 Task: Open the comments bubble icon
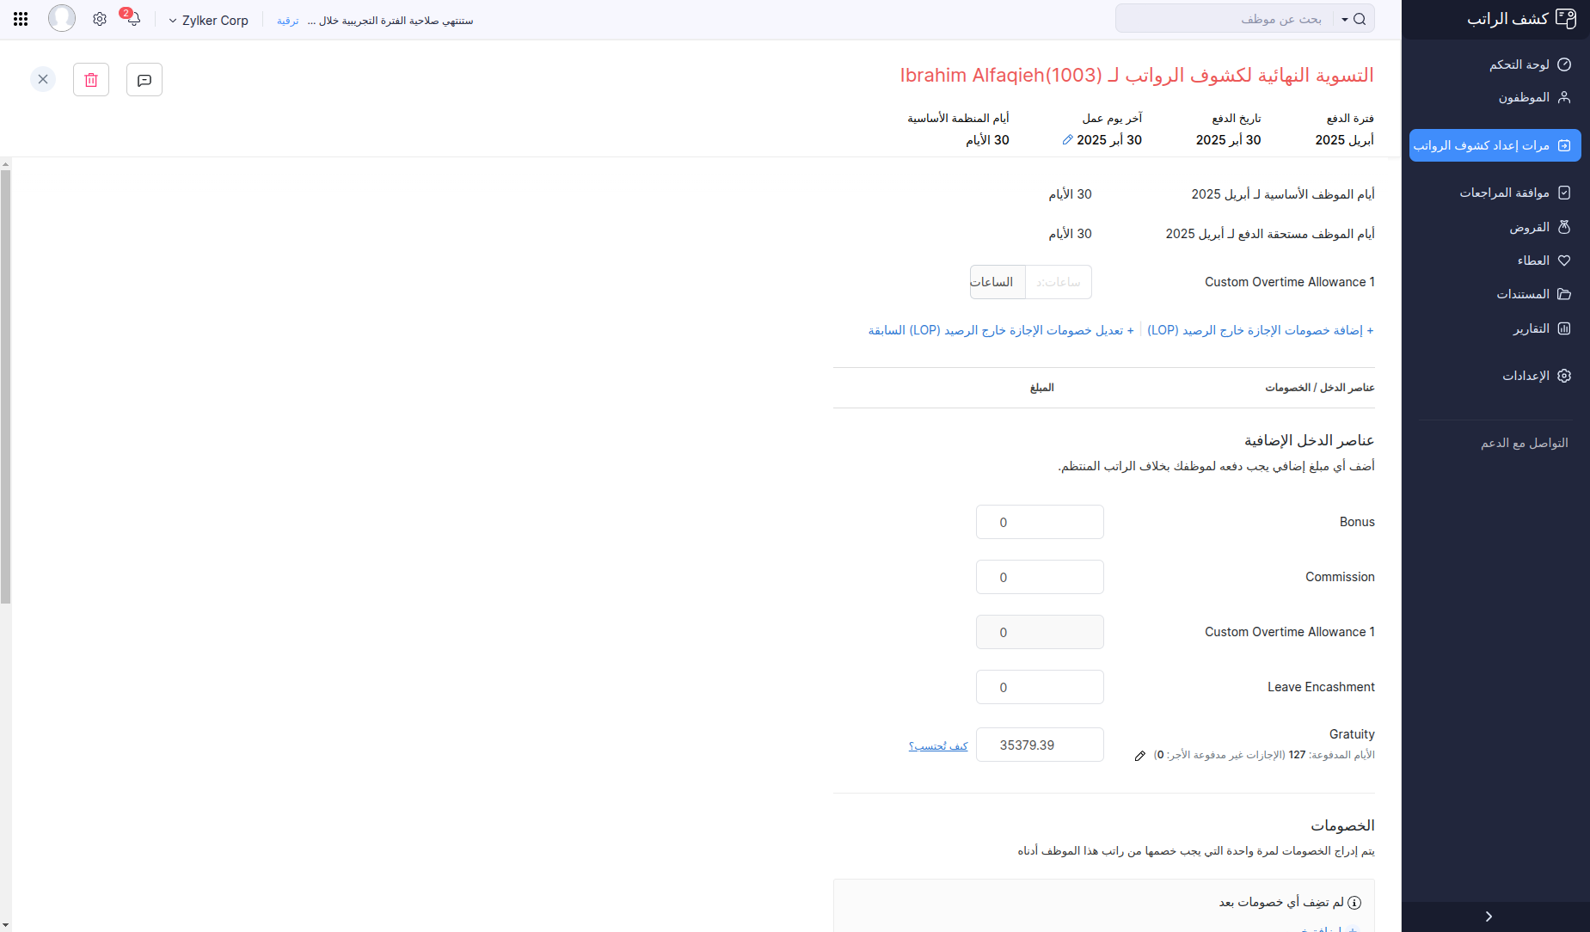[144, 79]
